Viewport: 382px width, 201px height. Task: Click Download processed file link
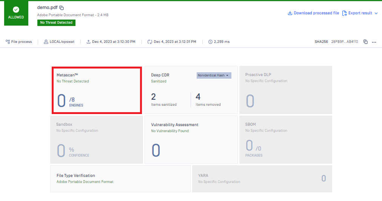point(316,13)
